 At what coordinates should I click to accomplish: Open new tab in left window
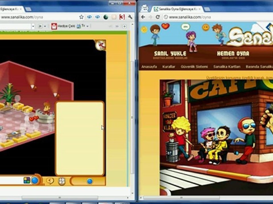coord(28,9)
